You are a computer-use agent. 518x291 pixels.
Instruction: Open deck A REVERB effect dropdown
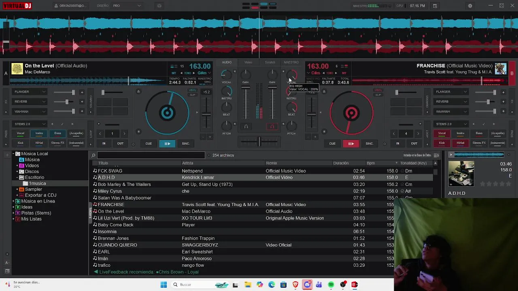tap(30, 101)
